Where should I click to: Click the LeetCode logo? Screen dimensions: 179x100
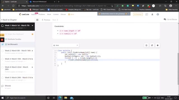tap(24, 14)
